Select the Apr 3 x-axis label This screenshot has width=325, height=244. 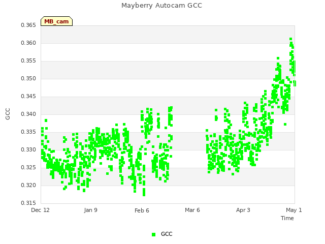[243, 210]
